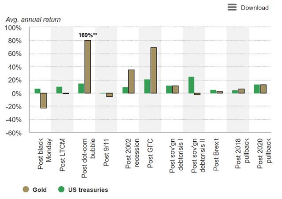Select the Post dot-com bubble gold bar

(88, 67)
